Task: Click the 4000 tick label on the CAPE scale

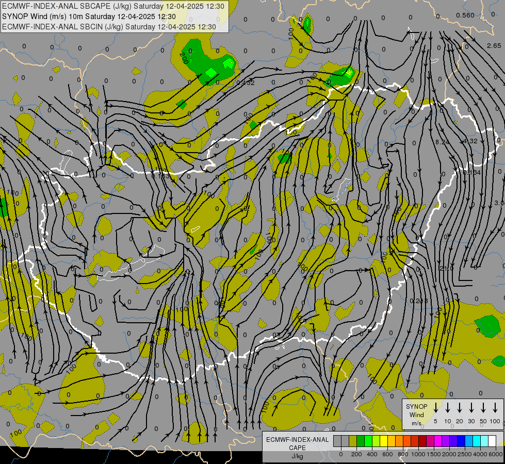Action: point(480,454)
